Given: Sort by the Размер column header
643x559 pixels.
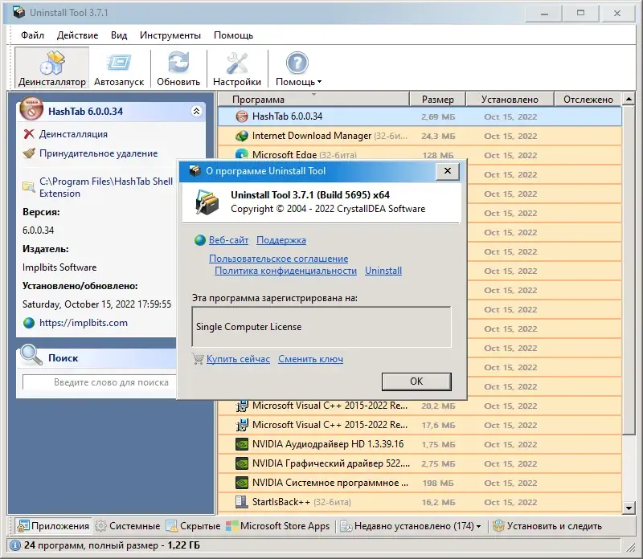Looking at the screenshot, I should coord(437,100).
